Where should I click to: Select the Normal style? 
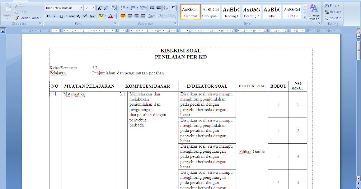point(190,12)
